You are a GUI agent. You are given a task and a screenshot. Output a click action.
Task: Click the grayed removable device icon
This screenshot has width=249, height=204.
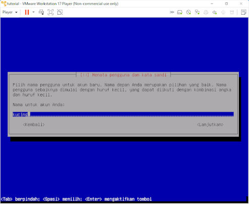pyautogui.click(x=232, y=12)
